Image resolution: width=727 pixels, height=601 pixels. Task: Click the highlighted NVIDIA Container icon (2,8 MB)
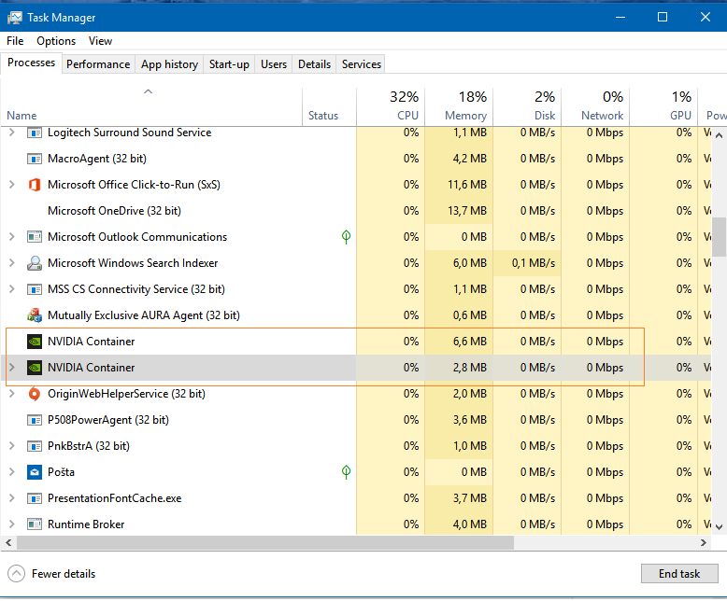[x=35, y=368]
